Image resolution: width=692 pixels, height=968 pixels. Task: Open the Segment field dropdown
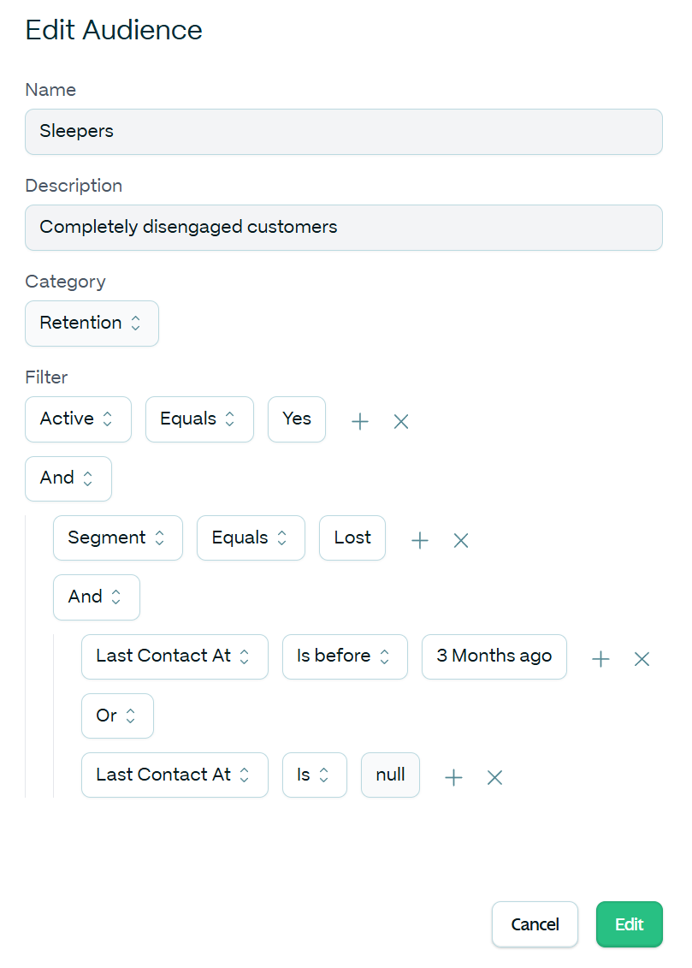point(118,538)
